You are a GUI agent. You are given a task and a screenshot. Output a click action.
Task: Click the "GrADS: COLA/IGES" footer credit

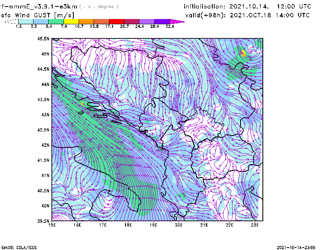(x=19, y=248)
